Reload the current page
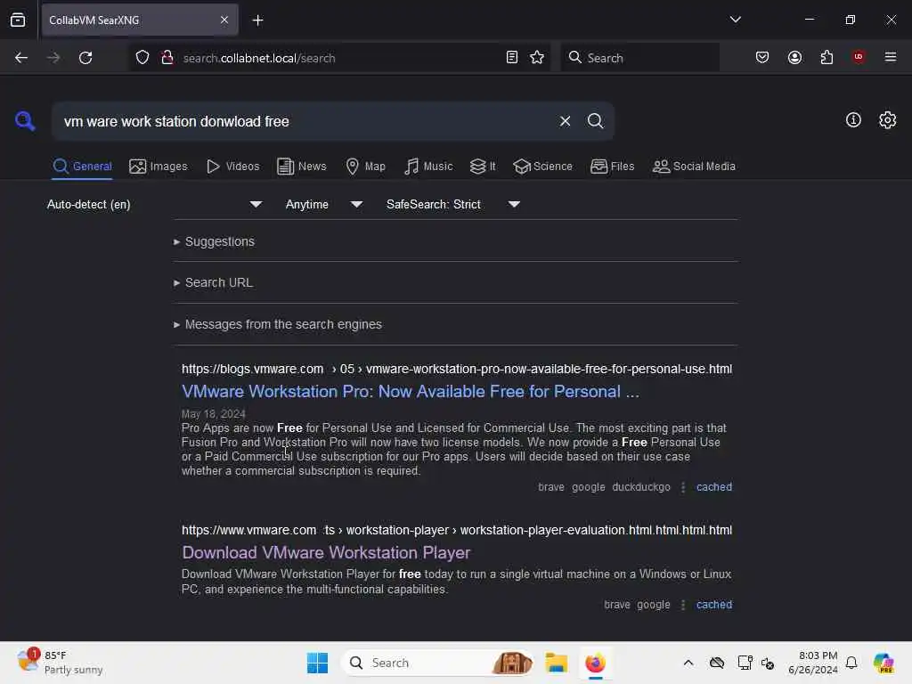 85,58
